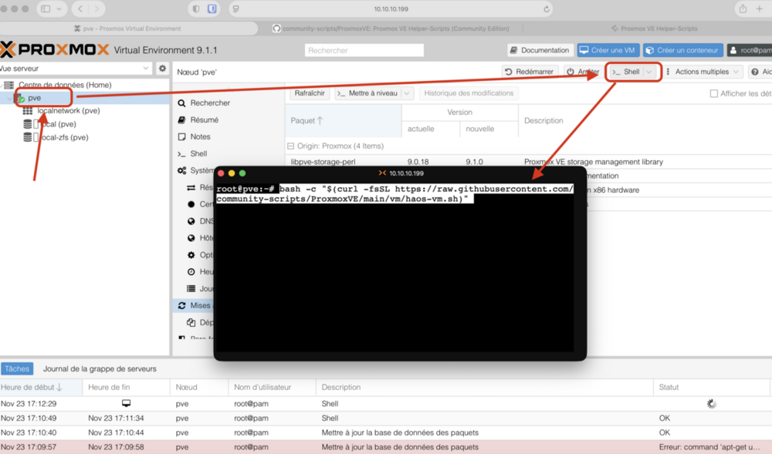Image resolution: width=772 pixels, height=454 pixels.
Task: Click the Shell button in the node toolbar
Action: point(626,72)
